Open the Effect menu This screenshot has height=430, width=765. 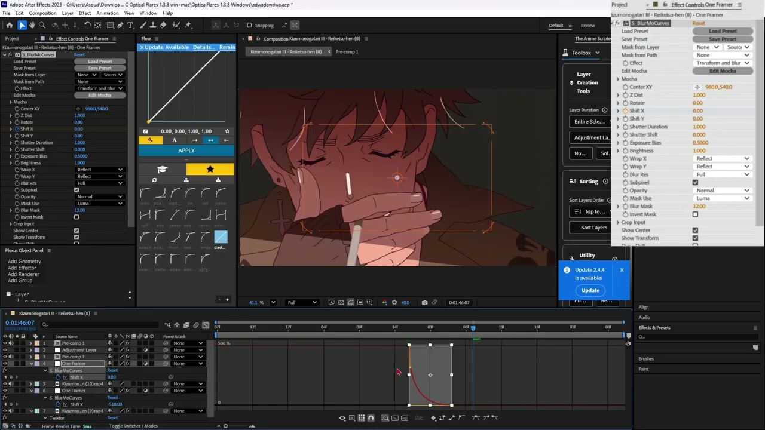click(85, 13)
